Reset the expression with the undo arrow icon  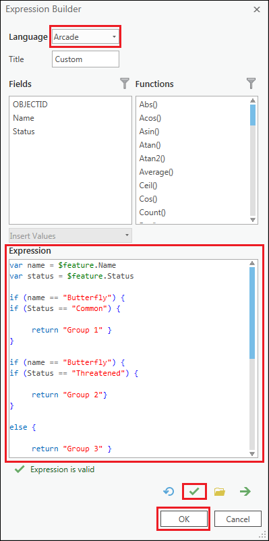pos(169,491)
